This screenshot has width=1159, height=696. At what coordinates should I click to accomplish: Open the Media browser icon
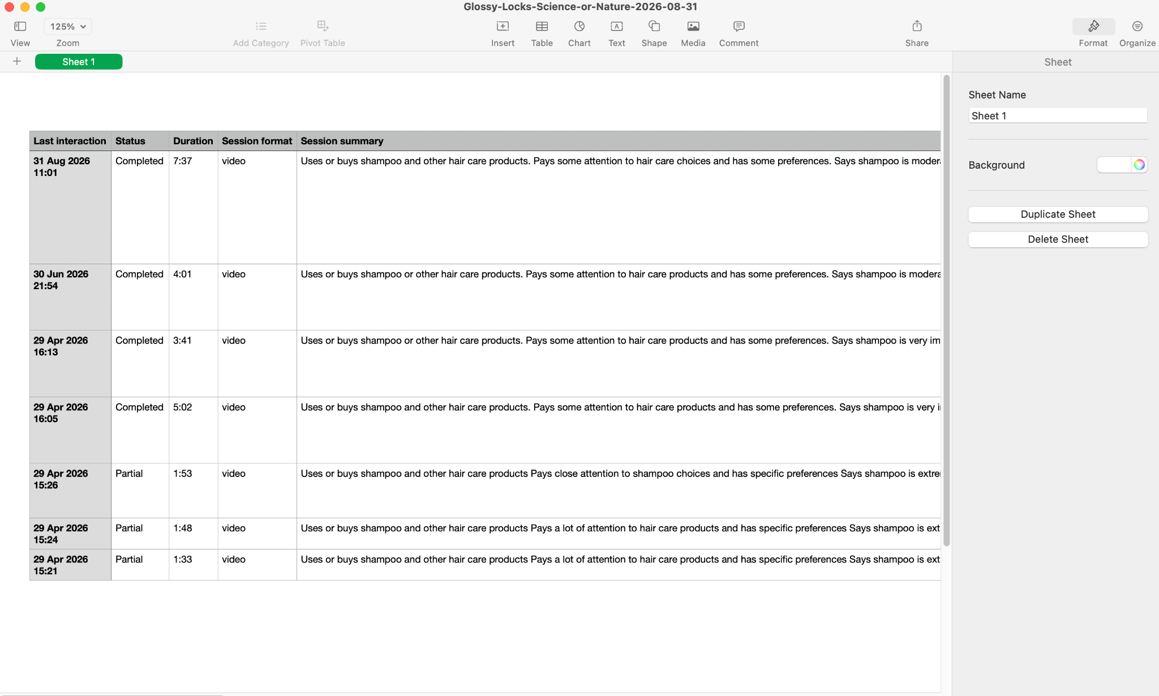(693, 27)
